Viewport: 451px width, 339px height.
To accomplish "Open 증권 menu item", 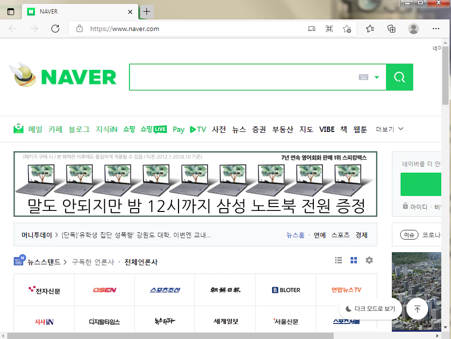I will click(259, 129).
